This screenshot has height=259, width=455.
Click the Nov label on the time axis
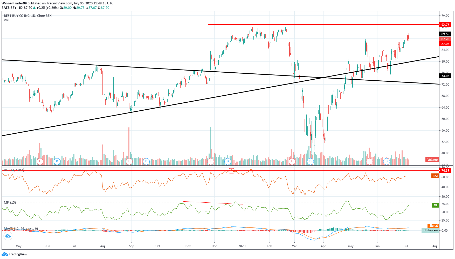pos(188,246)
